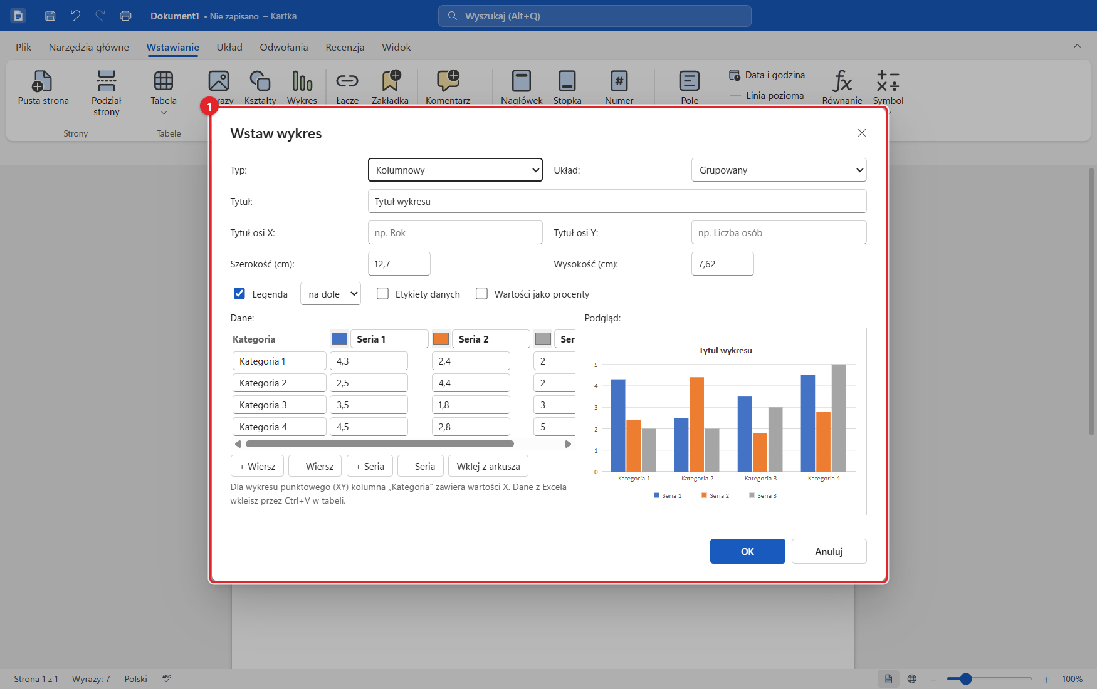
Task: Confirm the chart with OK button
Action: pyautogui.click(x=747, y=551)
